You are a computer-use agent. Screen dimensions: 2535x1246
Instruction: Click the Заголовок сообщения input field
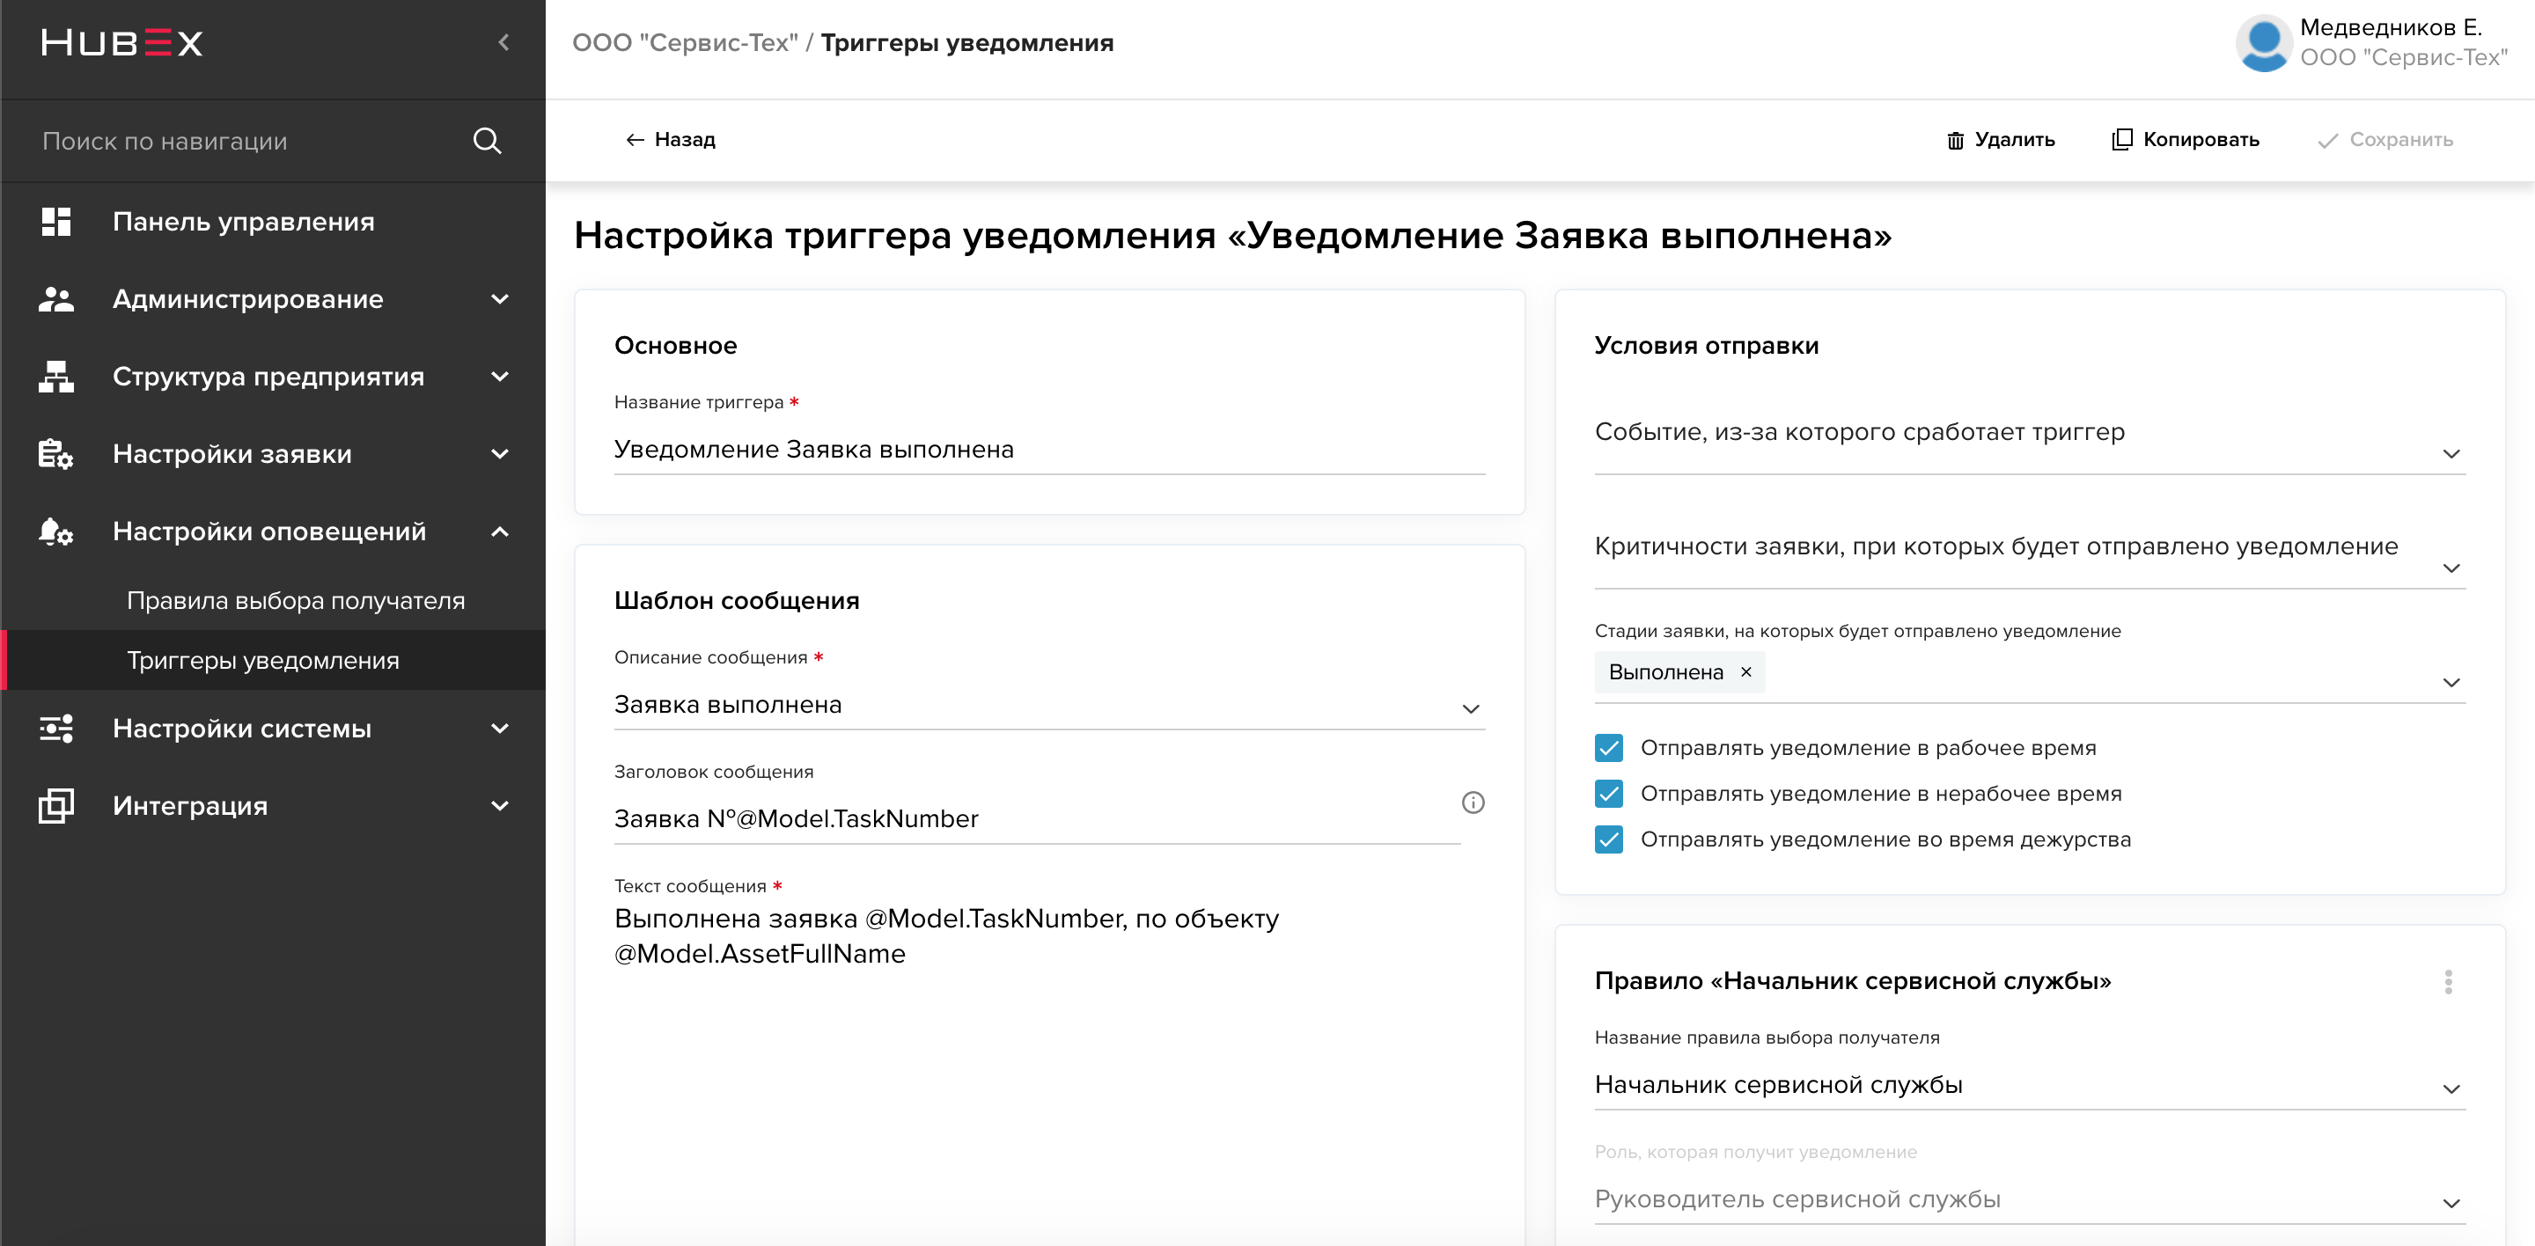(x=1037, y=819)
